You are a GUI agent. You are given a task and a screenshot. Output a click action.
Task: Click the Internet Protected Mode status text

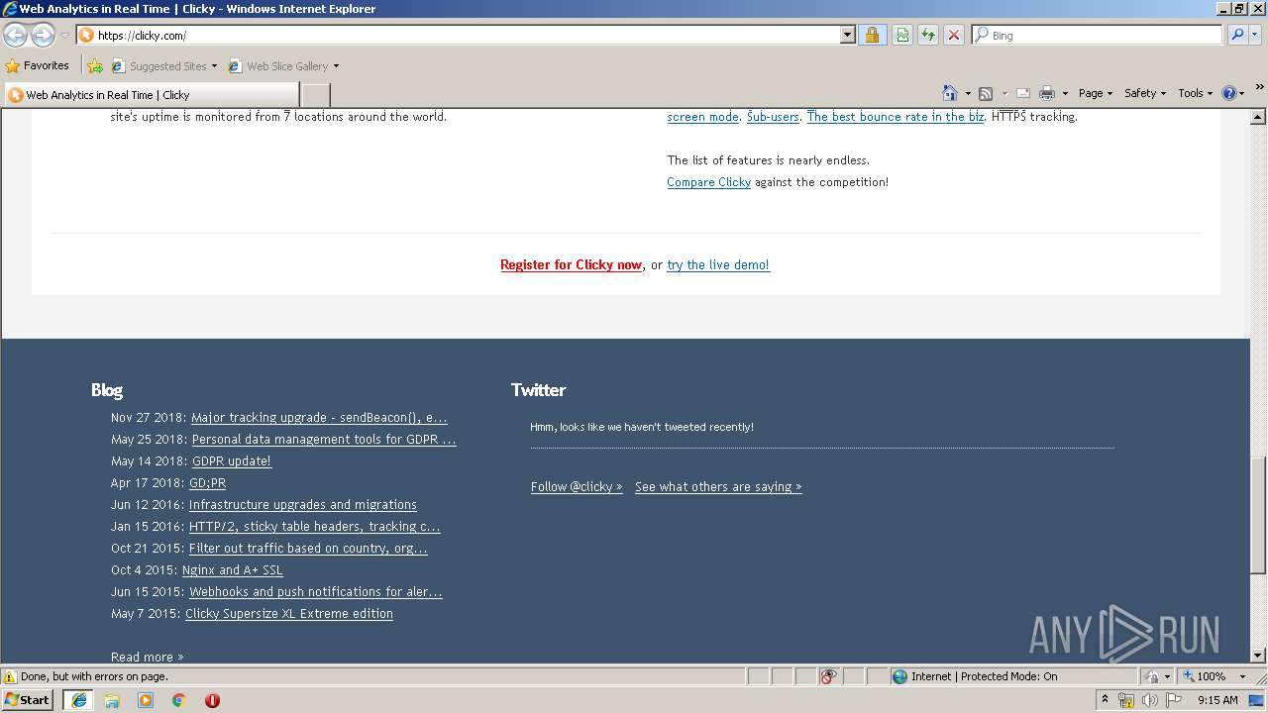tap(985, 676)
